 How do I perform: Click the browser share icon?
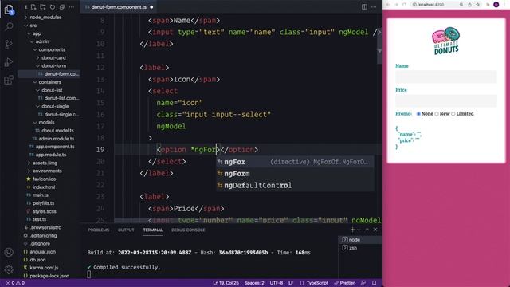(469, 5)
